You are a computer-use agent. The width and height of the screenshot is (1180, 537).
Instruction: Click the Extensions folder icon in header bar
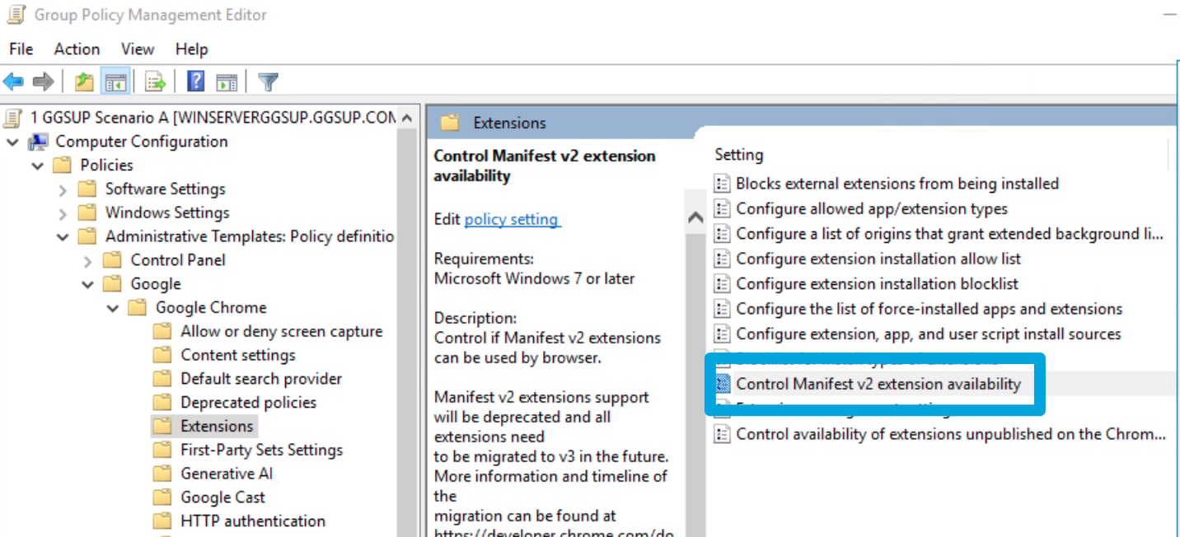(449, 123)
